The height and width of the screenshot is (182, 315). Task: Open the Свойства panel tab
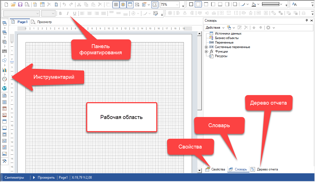[215, 169]
